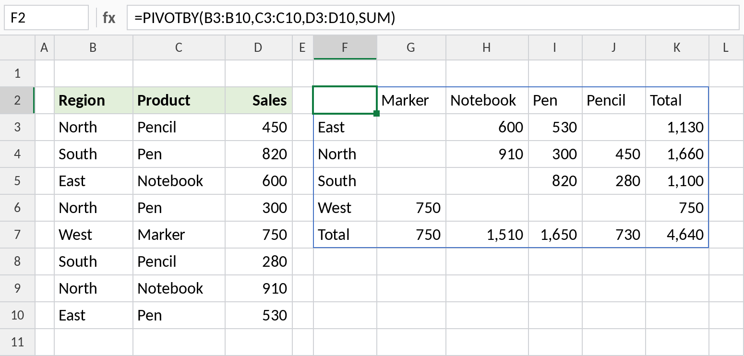This screenshot has width=744, height=356.
Task: Select row 3 header
Action: 18,127
